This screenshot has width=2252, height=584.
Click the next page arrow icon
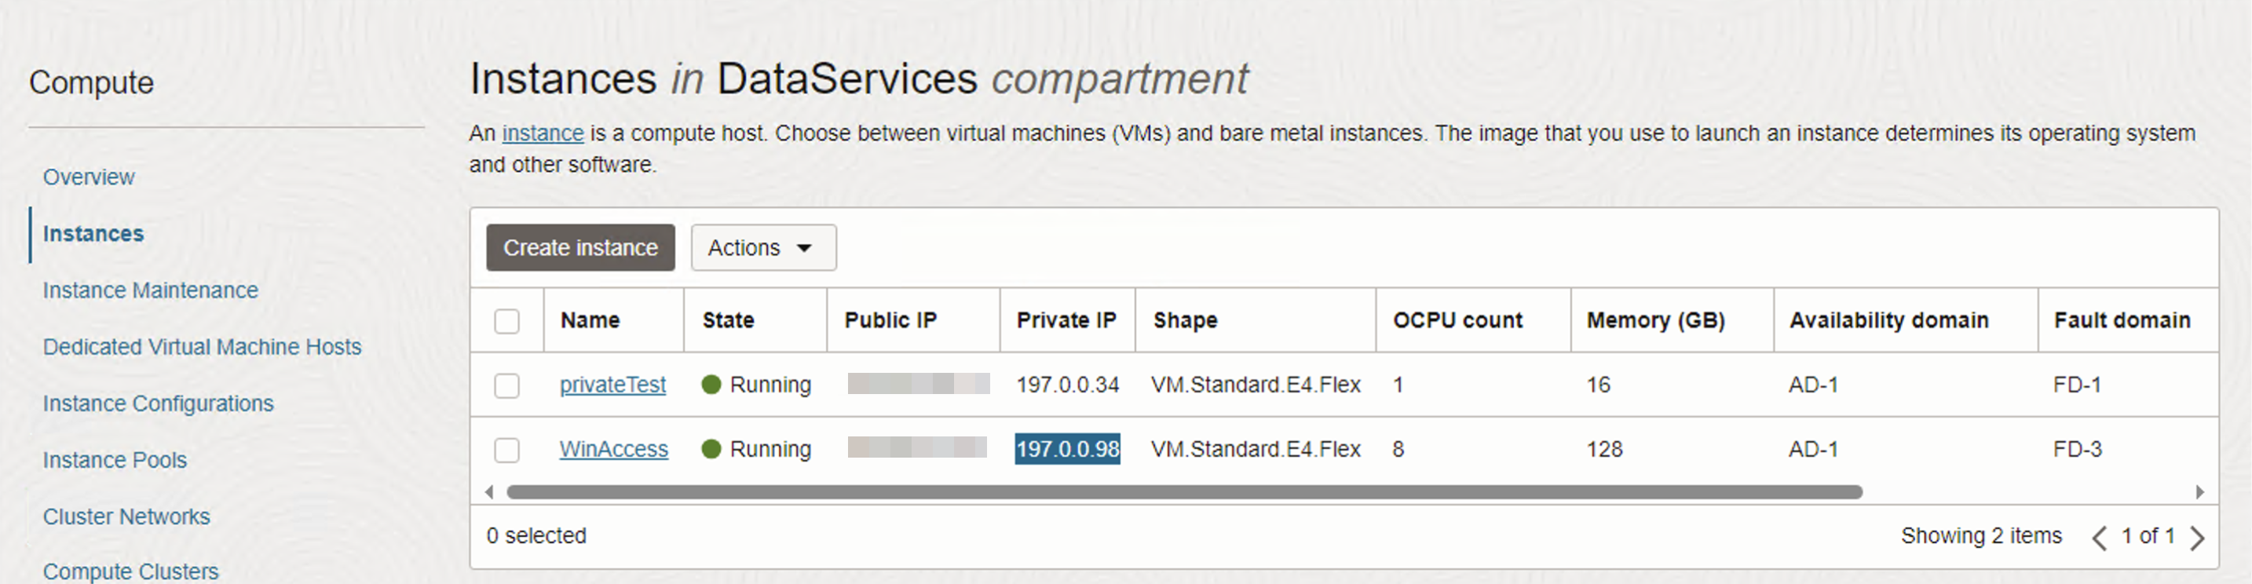point(2197,538)
